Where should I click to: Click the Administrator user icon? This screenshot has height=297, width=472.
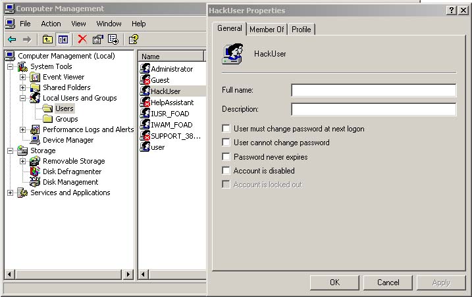pyautogui.click(x=145, y=69)
